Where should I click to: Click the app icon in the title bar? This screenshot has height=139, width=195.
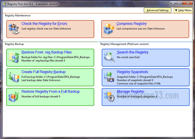click(5, 4)
